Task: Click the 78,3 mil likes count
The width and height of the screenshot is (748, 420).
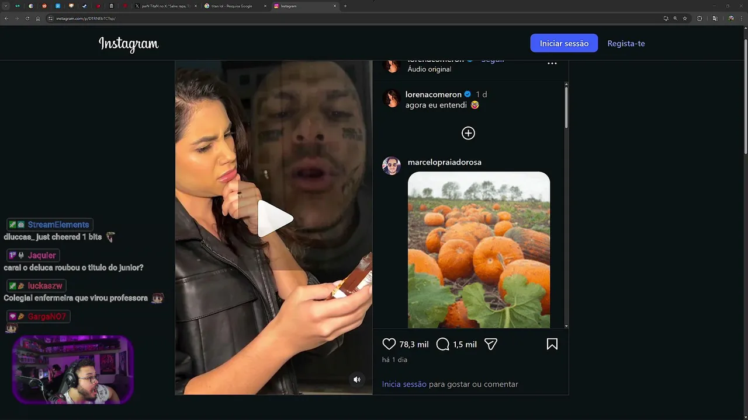Action: (414, 344)
